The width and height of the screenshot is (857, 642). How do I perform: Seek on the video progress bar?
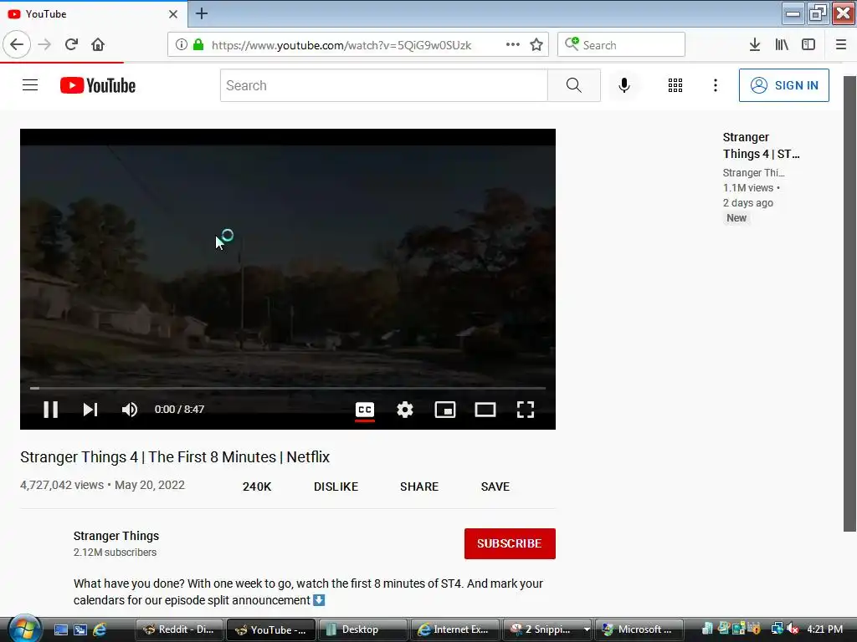[x=288, y=388]
